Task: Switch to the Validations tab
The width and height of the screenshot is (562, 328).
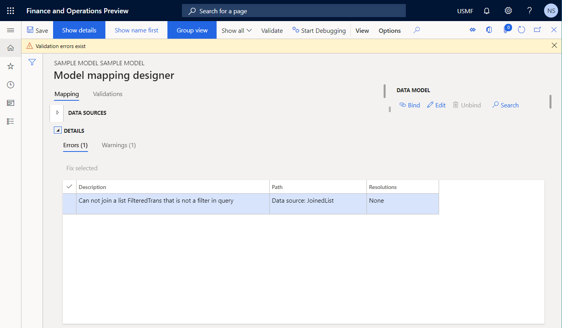Action: pos(107,94)
